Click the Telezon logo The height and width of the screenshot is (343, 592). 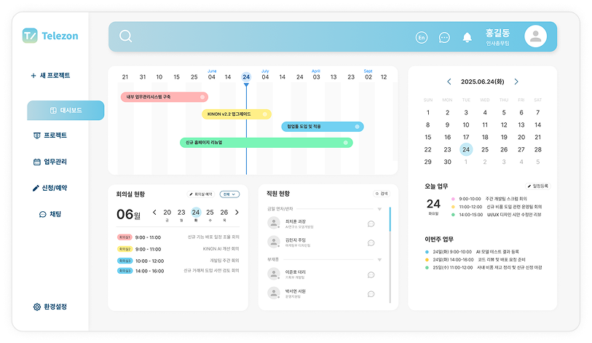pos(50,36)
